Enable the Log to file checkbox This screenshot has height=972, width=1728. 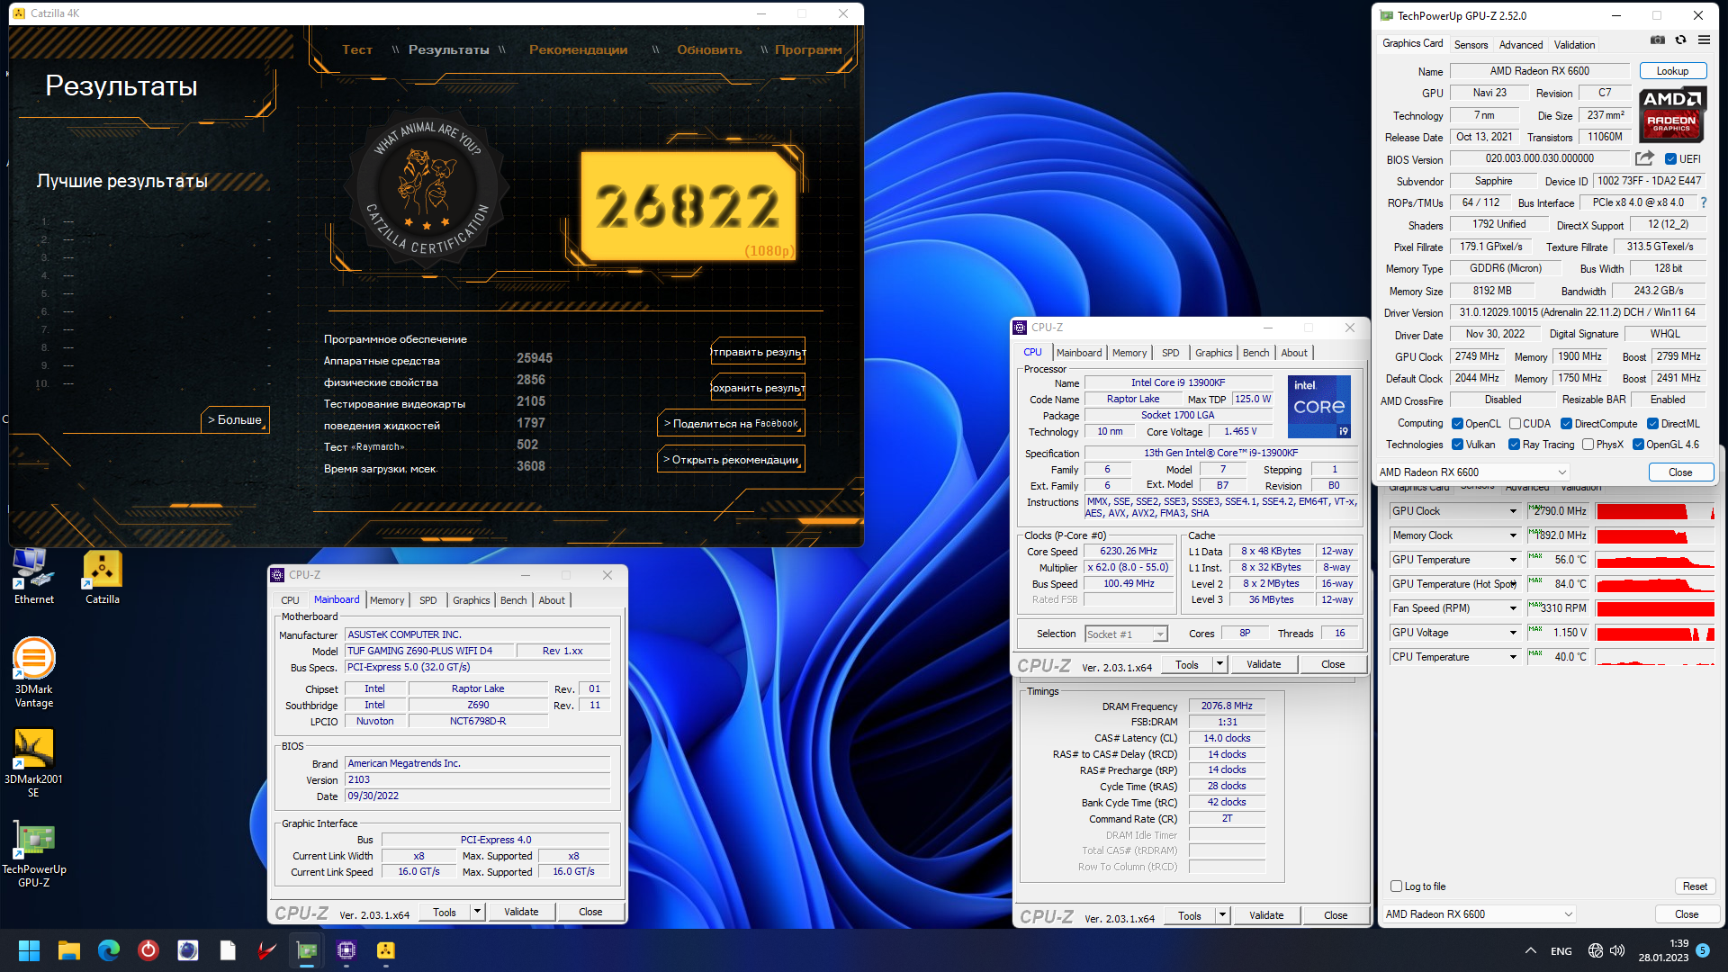coord(1396,886)
